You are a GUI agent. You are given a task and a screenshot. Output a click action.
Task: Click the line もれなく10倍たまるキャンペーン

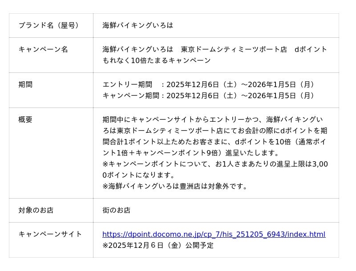point(157,60)
